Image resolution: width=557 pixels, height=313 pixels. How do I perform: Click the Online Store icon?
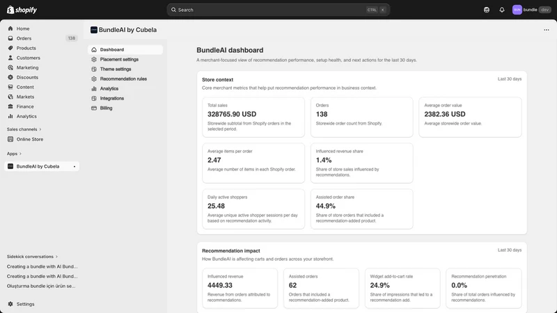coord(10,139)
